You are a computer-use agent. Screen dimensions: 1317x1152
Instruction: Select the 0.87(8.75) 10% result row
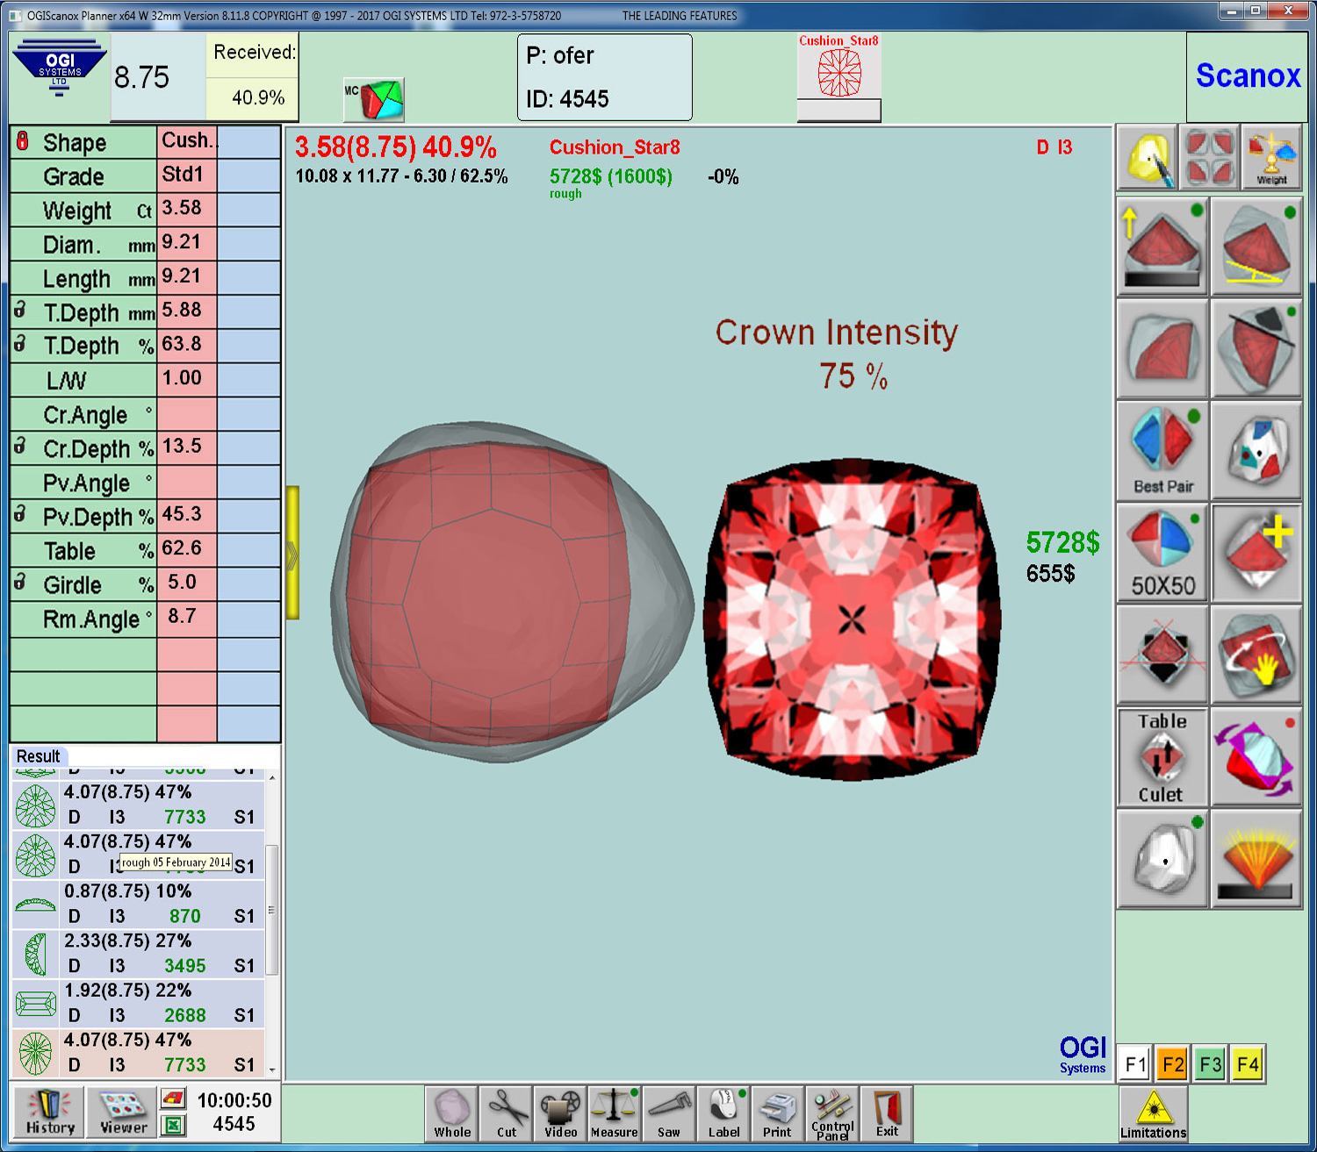click(140, 904)
